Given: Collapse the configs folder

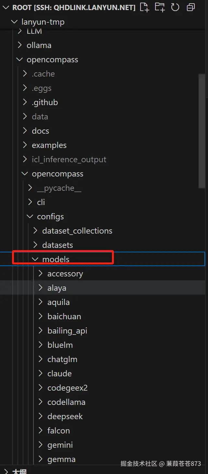Looking at the screenshot, I should (50, 216).
